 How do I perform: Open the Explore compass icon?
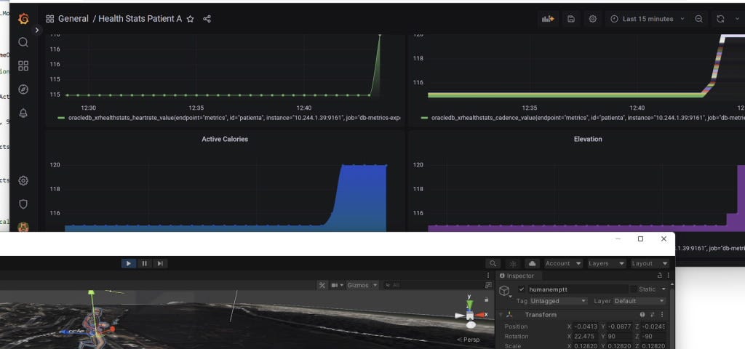pos(23,89)
